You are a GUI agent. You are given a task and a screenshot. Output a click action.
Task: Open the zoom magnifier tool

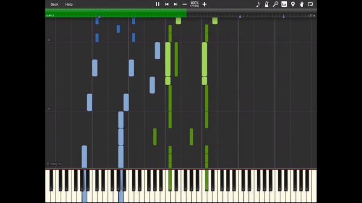[x=275, y=4]
